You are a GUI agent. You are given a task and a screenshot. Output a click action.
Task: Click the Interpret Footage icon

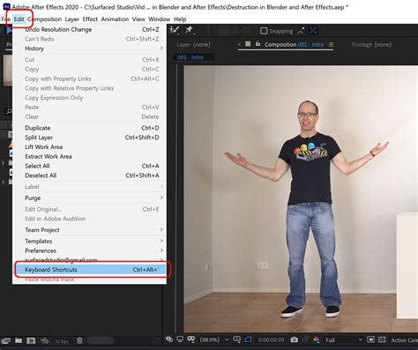pyautogui.click(x=6, y=340)
